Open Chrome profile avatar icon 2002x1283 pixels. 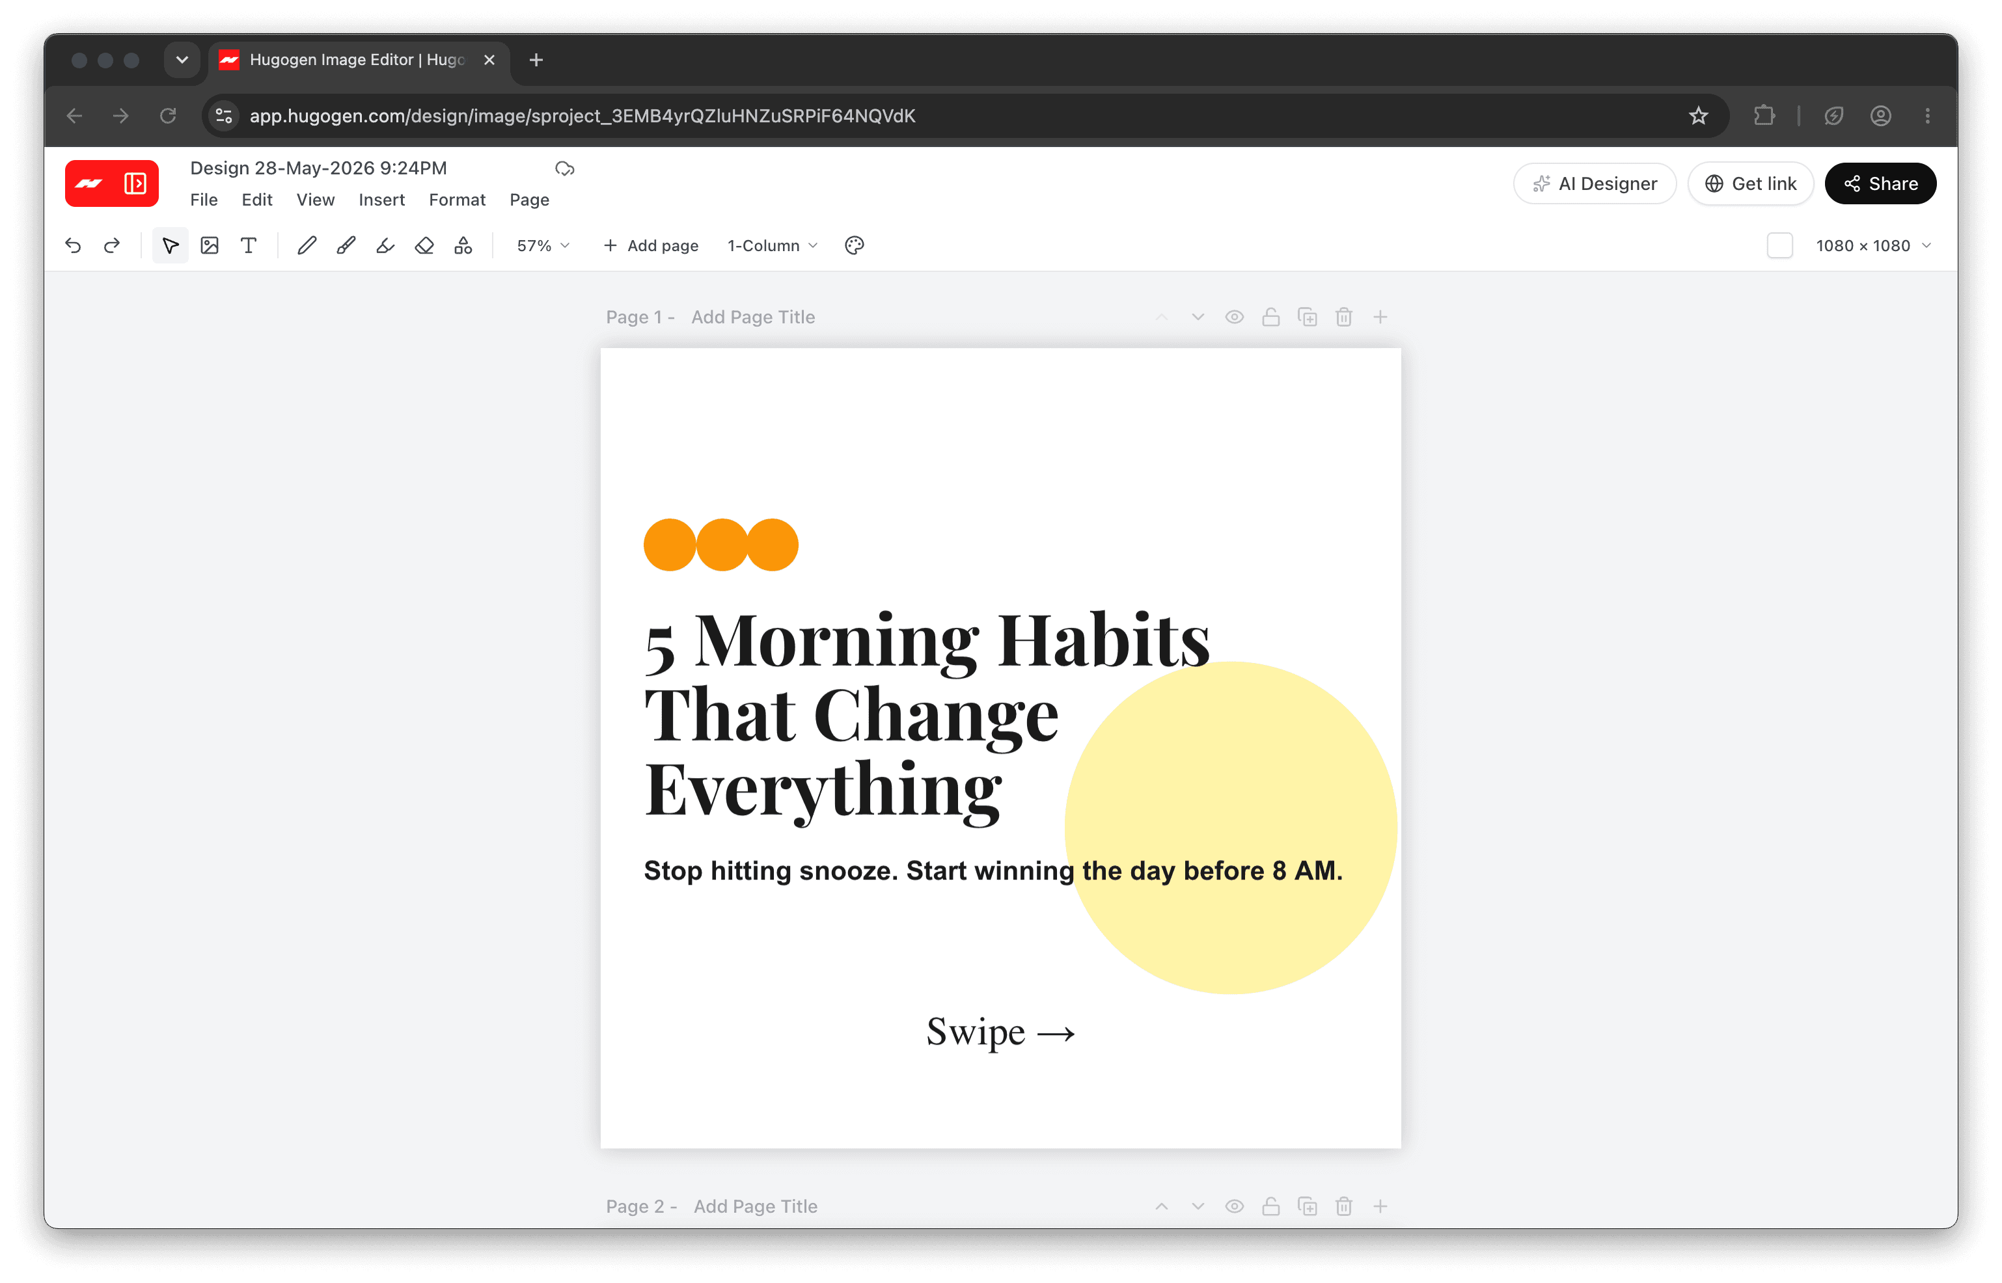(1880, 116)
